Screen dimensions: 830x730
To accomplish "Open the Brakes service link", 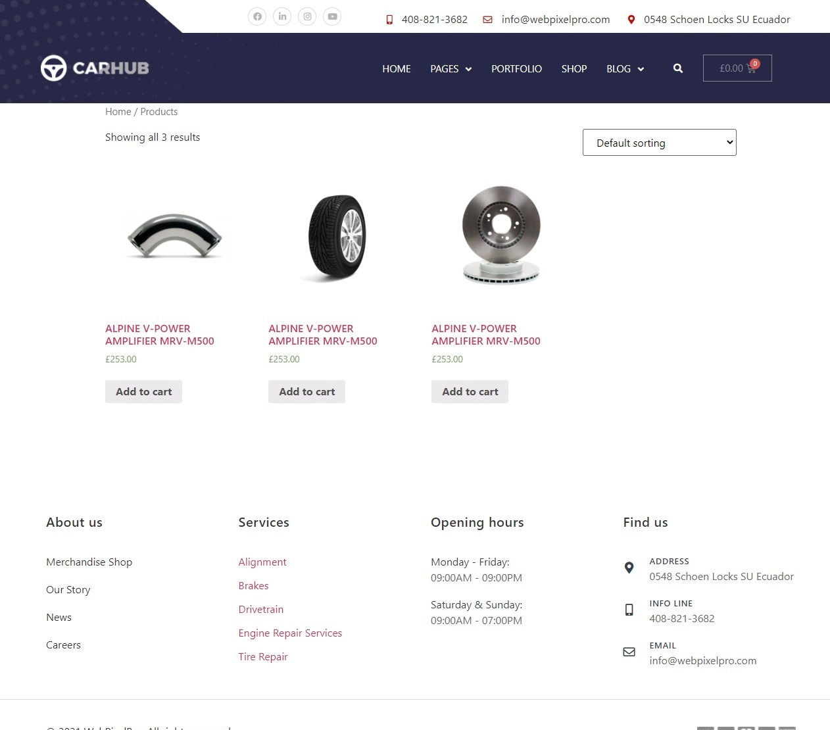I will point(253,585).
